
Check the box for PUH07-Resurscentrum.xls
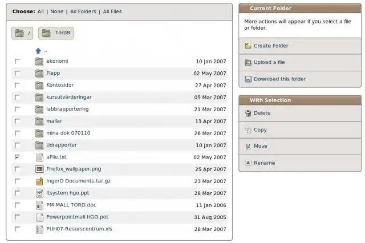(17, 229)
